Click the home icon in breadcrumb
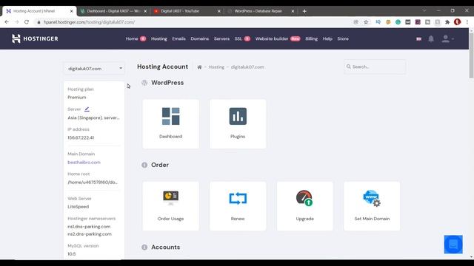This screenshot has height=266, width=474. click(x=199, y=67)
